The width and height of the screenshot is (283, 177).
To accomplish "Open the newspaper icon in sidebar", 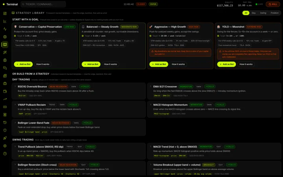I will click(5, 76).
